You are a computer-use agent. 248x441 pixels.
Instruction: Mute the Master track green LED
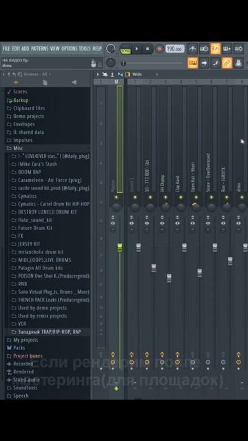point(116,197)
